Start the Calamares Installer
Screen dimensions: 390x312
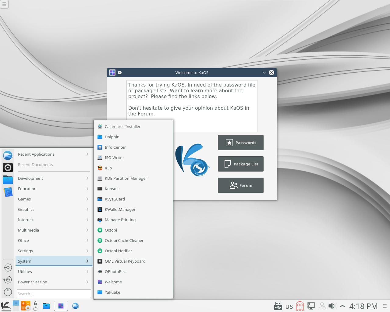pos(133,127)
